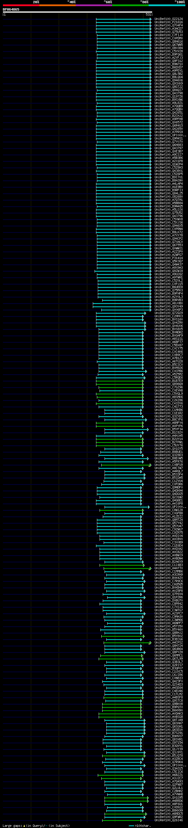Screen dimensions: 188x828
Task: Select the UniRef100_Q06572 label
Action: 168,122
